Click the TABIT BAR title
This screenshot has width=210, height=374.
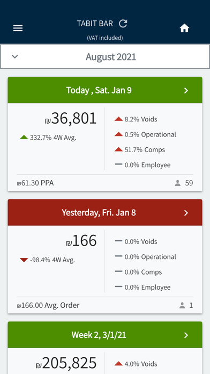tap(95, 24)
